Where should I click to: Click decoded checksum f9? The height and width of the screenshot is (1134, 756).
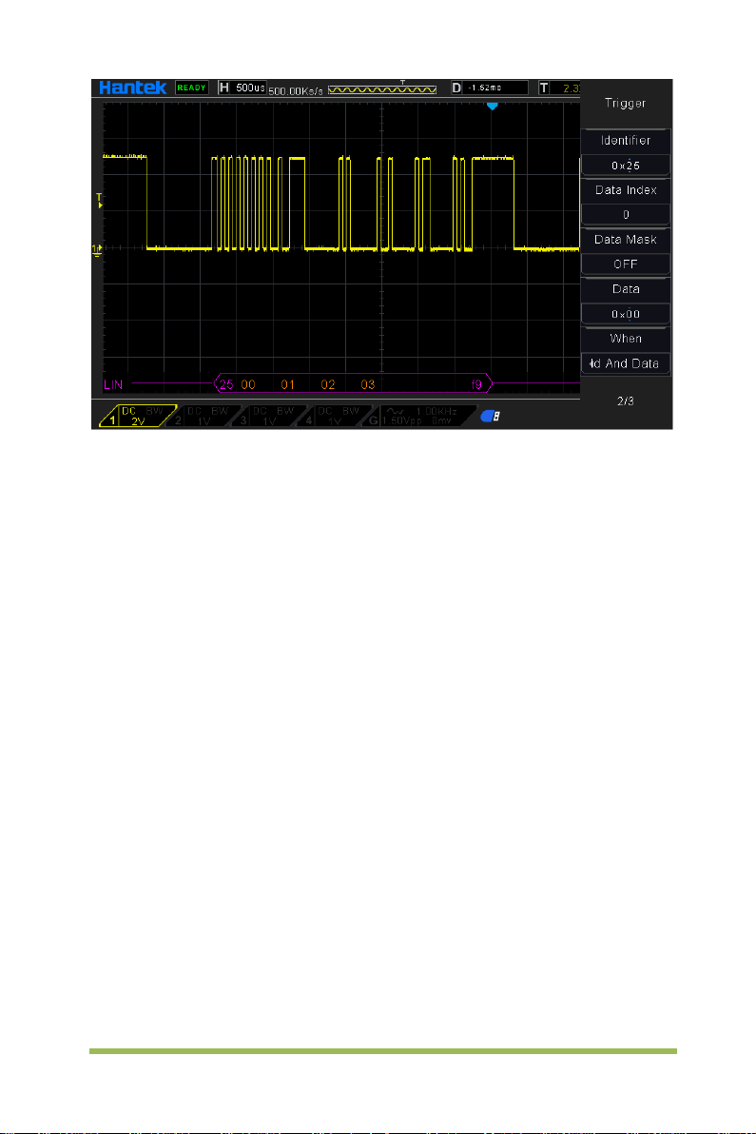476,384
